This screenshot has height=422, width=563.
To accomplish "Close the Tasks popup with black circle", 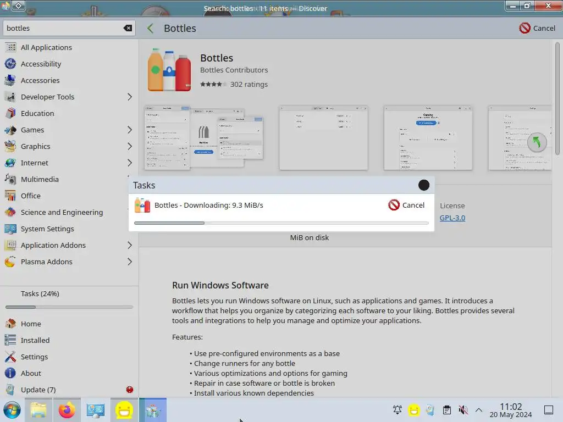I will point(424,185).
